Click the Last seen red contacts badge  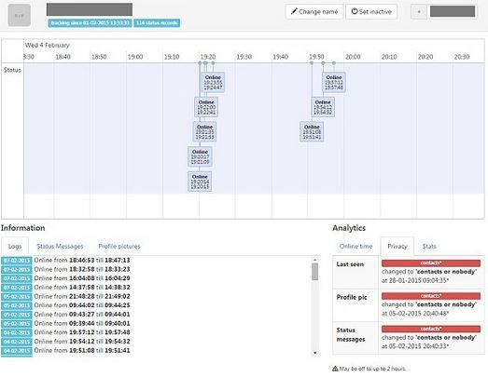pyautogui.click(x=431, y=263)
